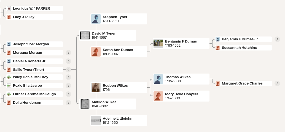This screenshot has height=132, width=285.
Task: Click Thomas Wilkes's male avatar icon
Action: tap(158, 79)
